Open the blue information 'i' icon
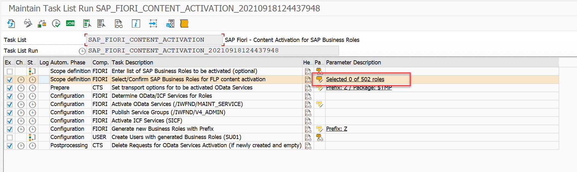Viewport: 577px width, 172px height. point(136,23)
